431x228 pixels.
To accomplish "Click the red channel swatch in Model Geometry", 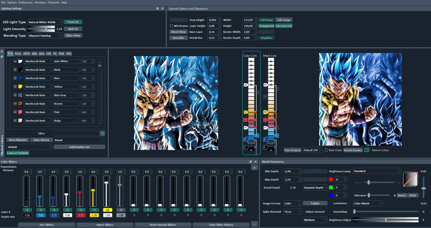I will pyautogui.click(x=331, y=179).
